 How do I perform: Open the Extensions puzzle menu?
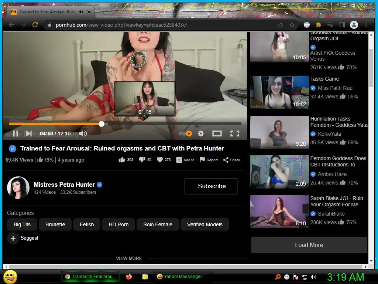coord(319,25)
